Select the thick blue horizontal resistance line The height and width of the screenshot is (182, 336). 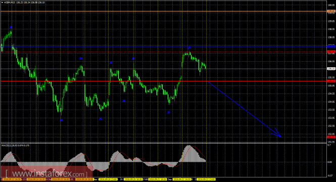164,47
